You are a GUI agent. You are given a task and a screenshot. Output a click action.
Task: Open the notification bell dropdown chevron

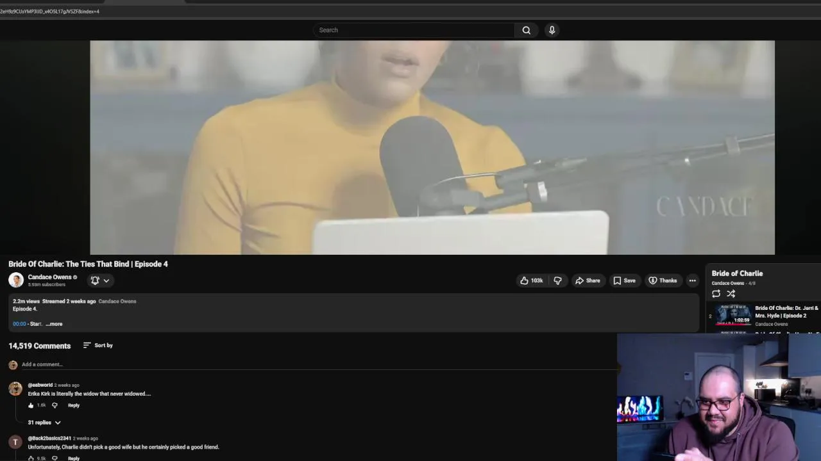[x=106, y=280]
